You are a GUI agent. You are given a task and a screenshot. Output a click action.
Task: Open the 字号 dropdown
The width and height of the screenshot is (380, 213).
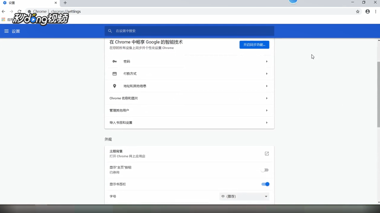(x=244, y=197)
